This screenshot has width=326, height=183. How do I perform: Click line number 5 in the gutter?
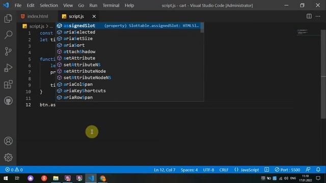point(30,59)
